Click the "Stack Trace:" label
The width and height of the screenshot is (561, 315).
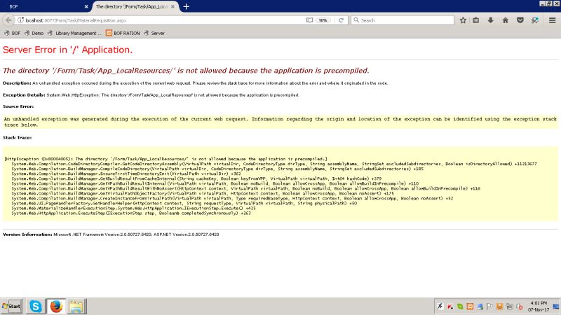17,137
